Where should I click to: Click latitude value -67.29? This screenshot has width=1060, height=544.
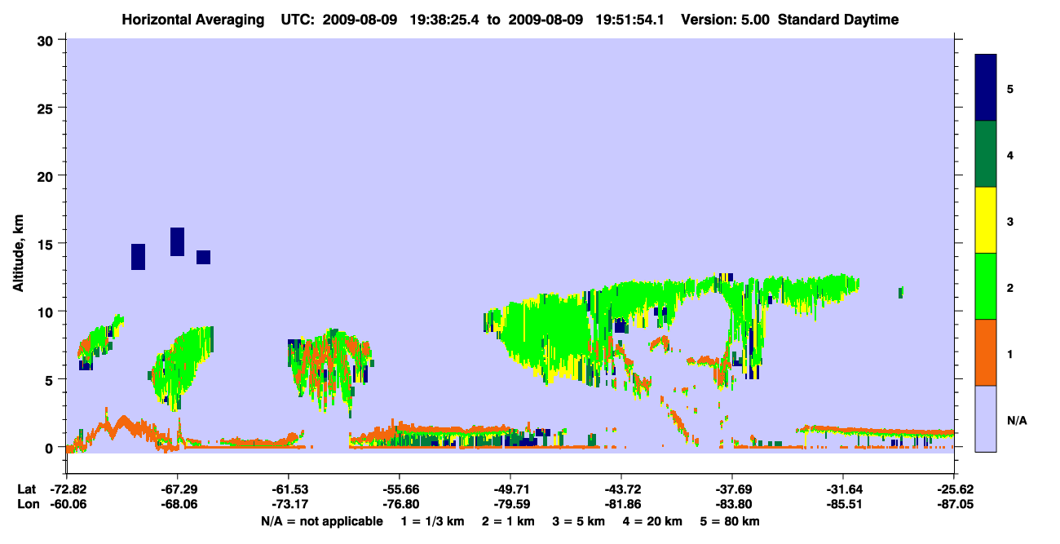click(178, 489)
